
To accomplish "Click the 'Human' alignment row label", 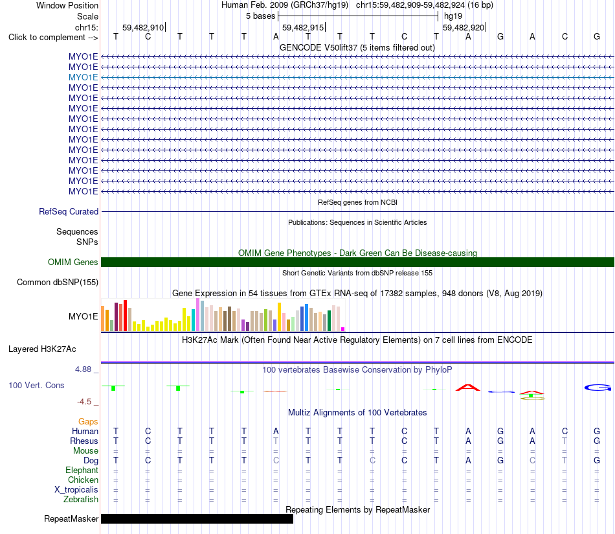I will point(85,431).
